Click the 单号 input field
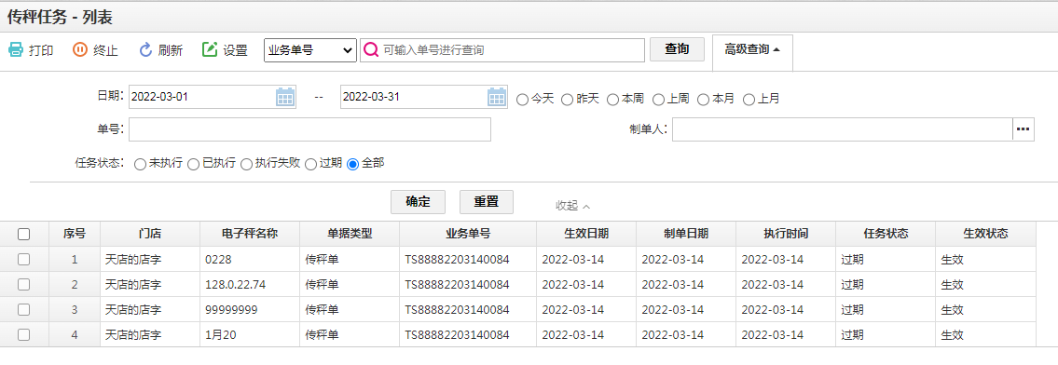The height and width of the screenshot is (365, 1058). coord(309,129)
